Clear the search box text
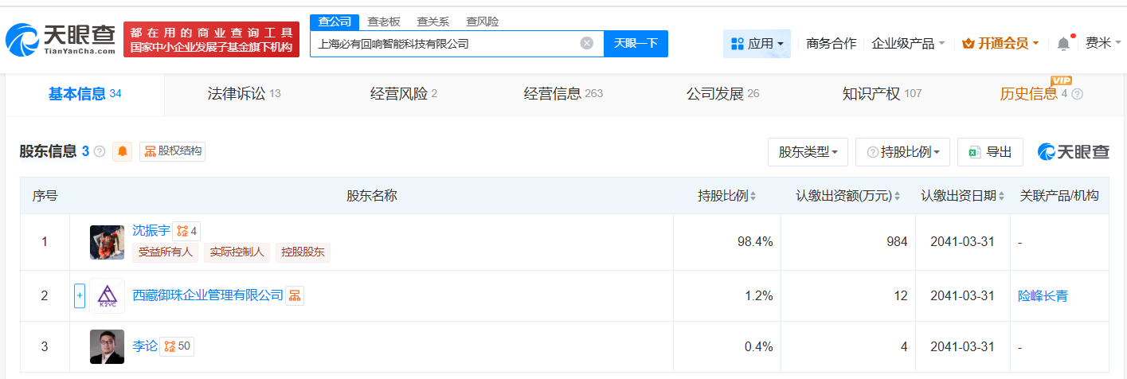 (587, 43)
